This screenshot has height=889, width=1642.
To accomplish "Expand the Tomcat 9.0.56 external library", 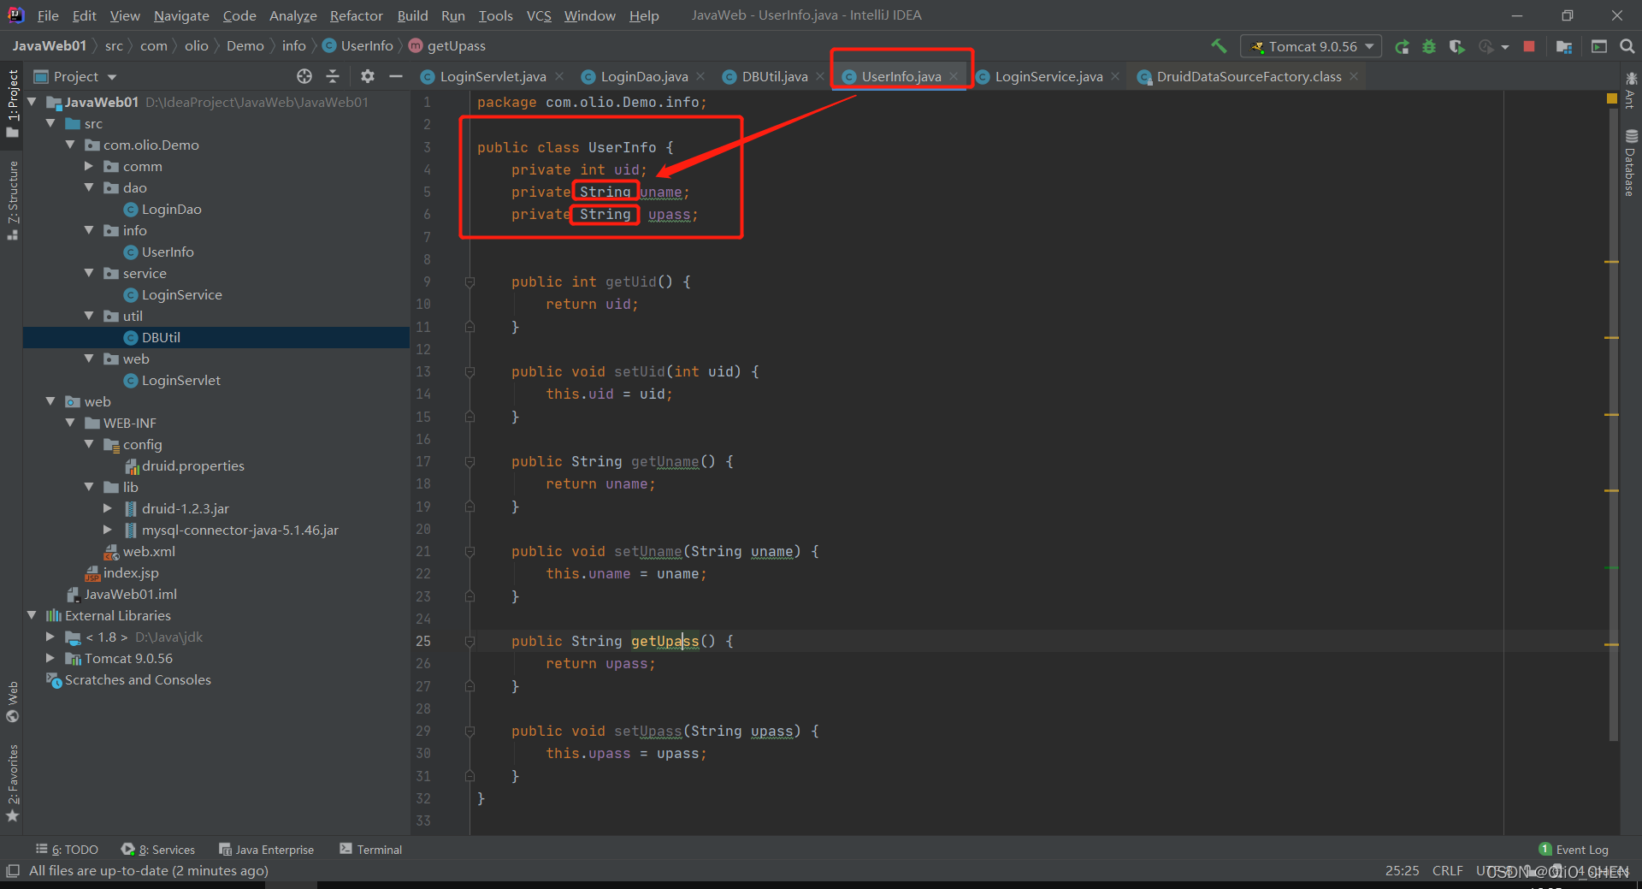I will pos(50,658).
